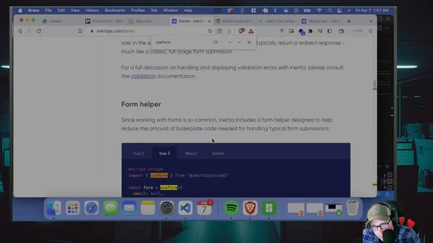Screen dimensions: 433x243
Task: Open the Help menu
Action: 188,11
